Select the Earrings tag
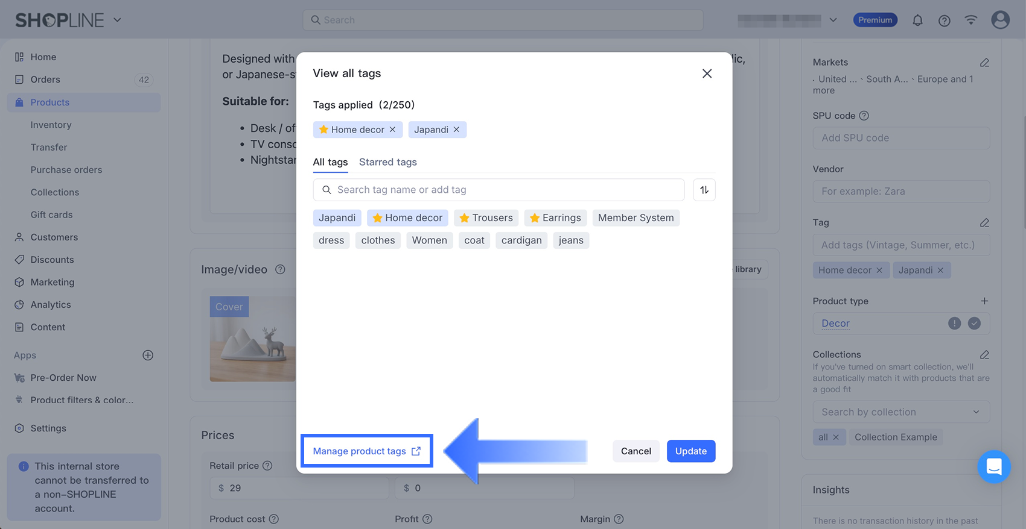This screenshot has width=1026, height=529. [555, 218]
